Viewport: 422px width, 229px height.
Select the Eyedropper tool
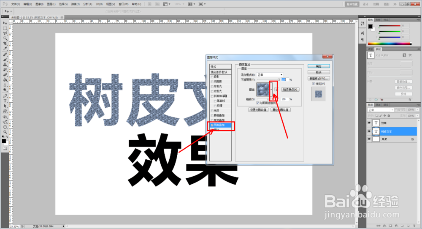click(5, 49)
